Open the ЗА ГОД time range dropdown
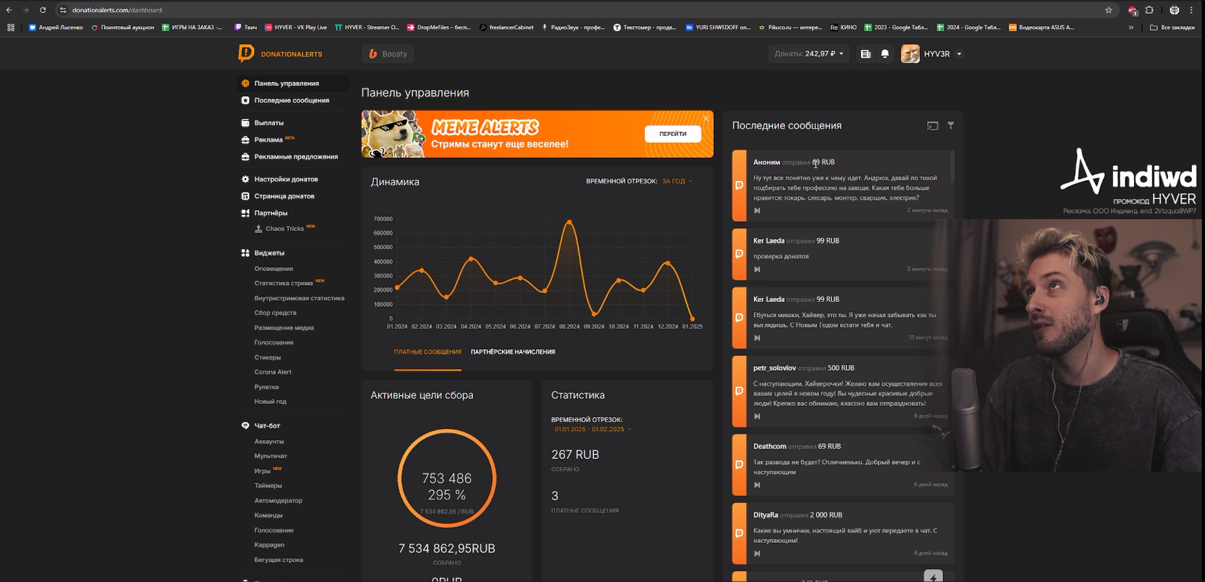The image size is (1205, 582). point(677,181)
